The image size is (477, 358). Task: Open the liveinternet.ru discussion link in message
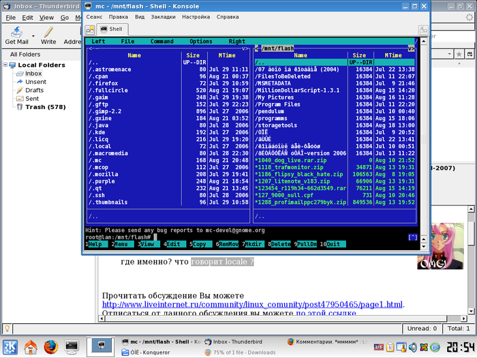pyautogui.click(x=252, y=304)
